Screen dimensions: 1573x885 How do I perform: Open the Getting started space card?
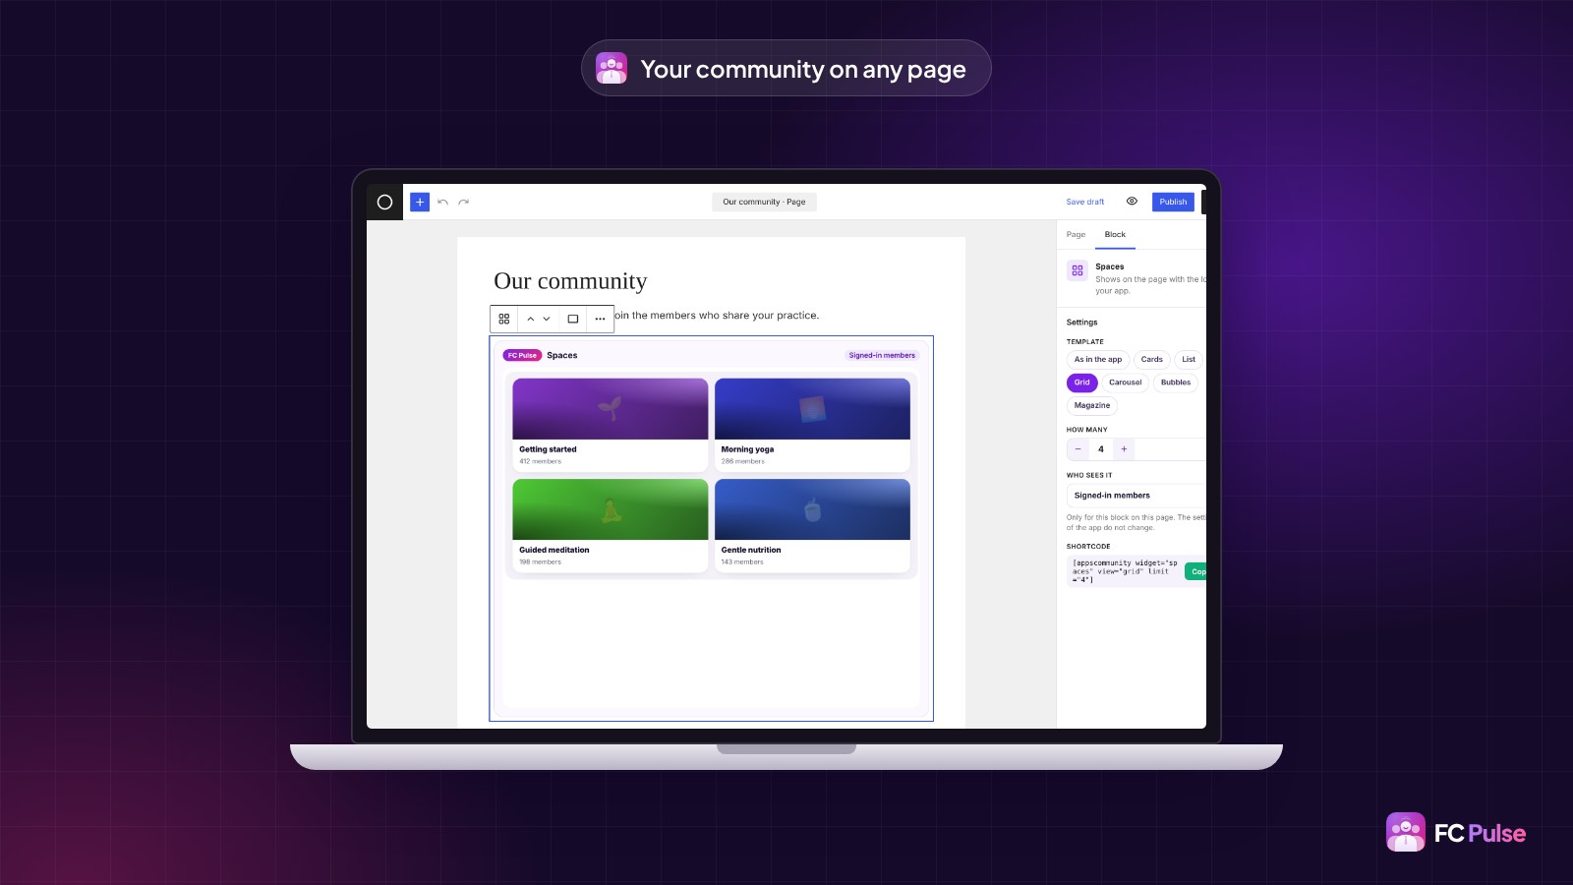pos(611,425)
